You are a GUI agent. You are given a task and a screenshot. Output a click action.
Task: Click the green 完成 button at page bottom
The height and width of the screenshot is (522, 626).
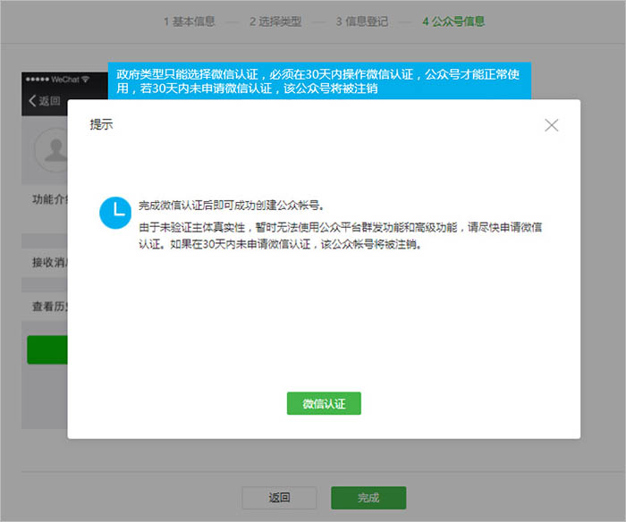click(368, 498)
